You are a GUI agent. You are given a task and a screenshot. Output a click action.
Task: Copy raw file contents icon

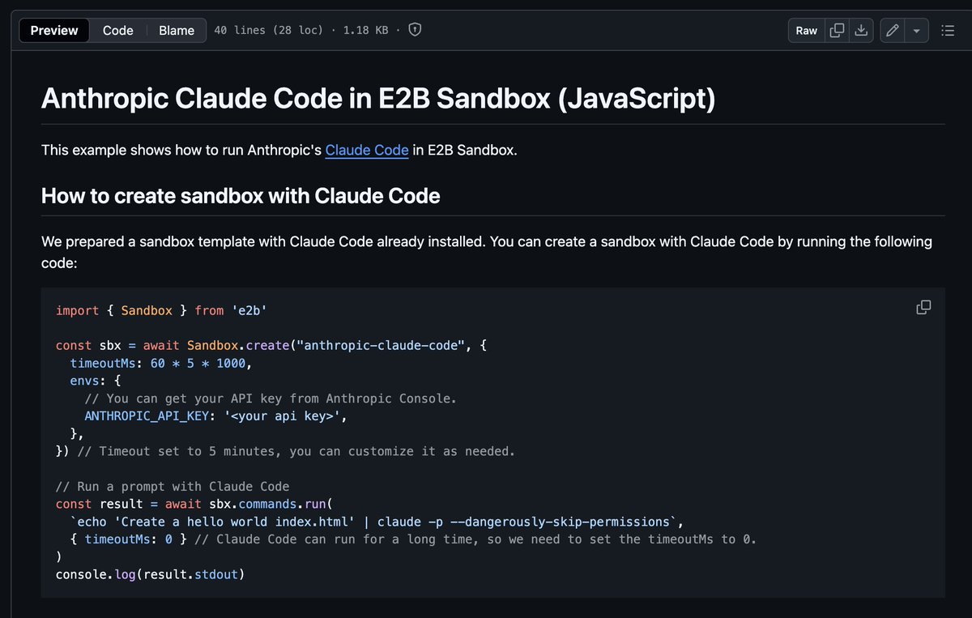(837, 30)
